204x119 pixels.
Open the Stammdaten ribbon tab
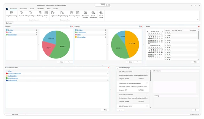click(x=23, y=9)
